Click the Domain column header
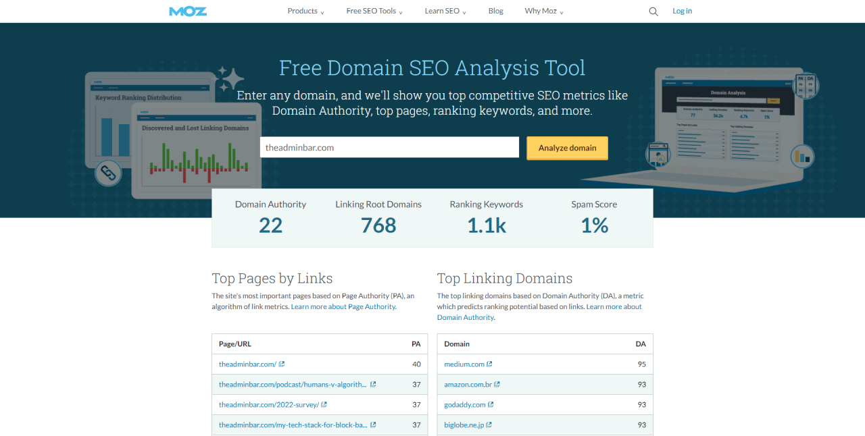The image size is (865, 436). pos(457,344)
